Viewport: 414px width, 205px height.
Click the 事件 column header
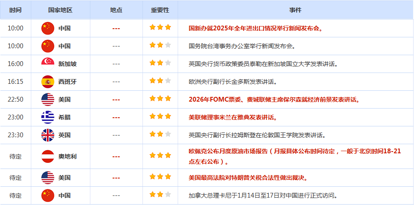[x=295, y=10]
